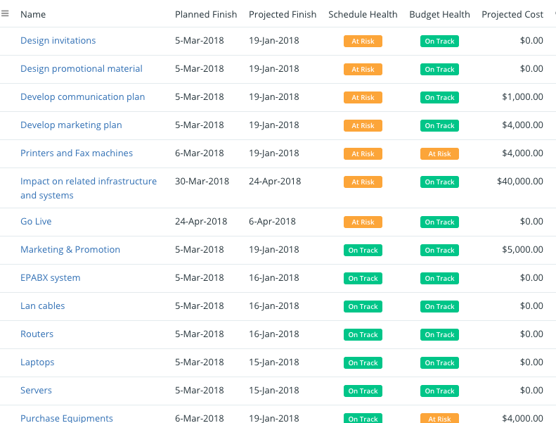Click On Track budget badge for Develop communication plan

pyautogui.click(x=439, y=97)
